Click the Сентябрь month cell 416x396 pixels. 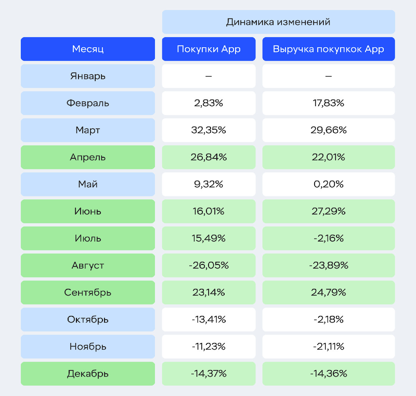point(88,292)
